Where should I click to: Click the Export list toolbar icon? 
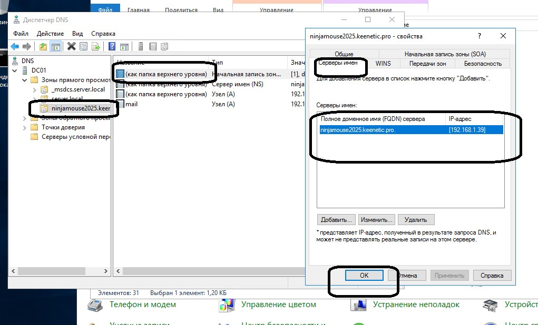point(96,46)
